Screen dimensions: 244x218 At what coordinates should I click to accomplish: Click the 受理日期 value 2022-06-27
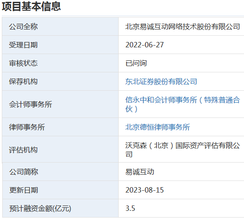pyautogui.click(x=145, y=45)
